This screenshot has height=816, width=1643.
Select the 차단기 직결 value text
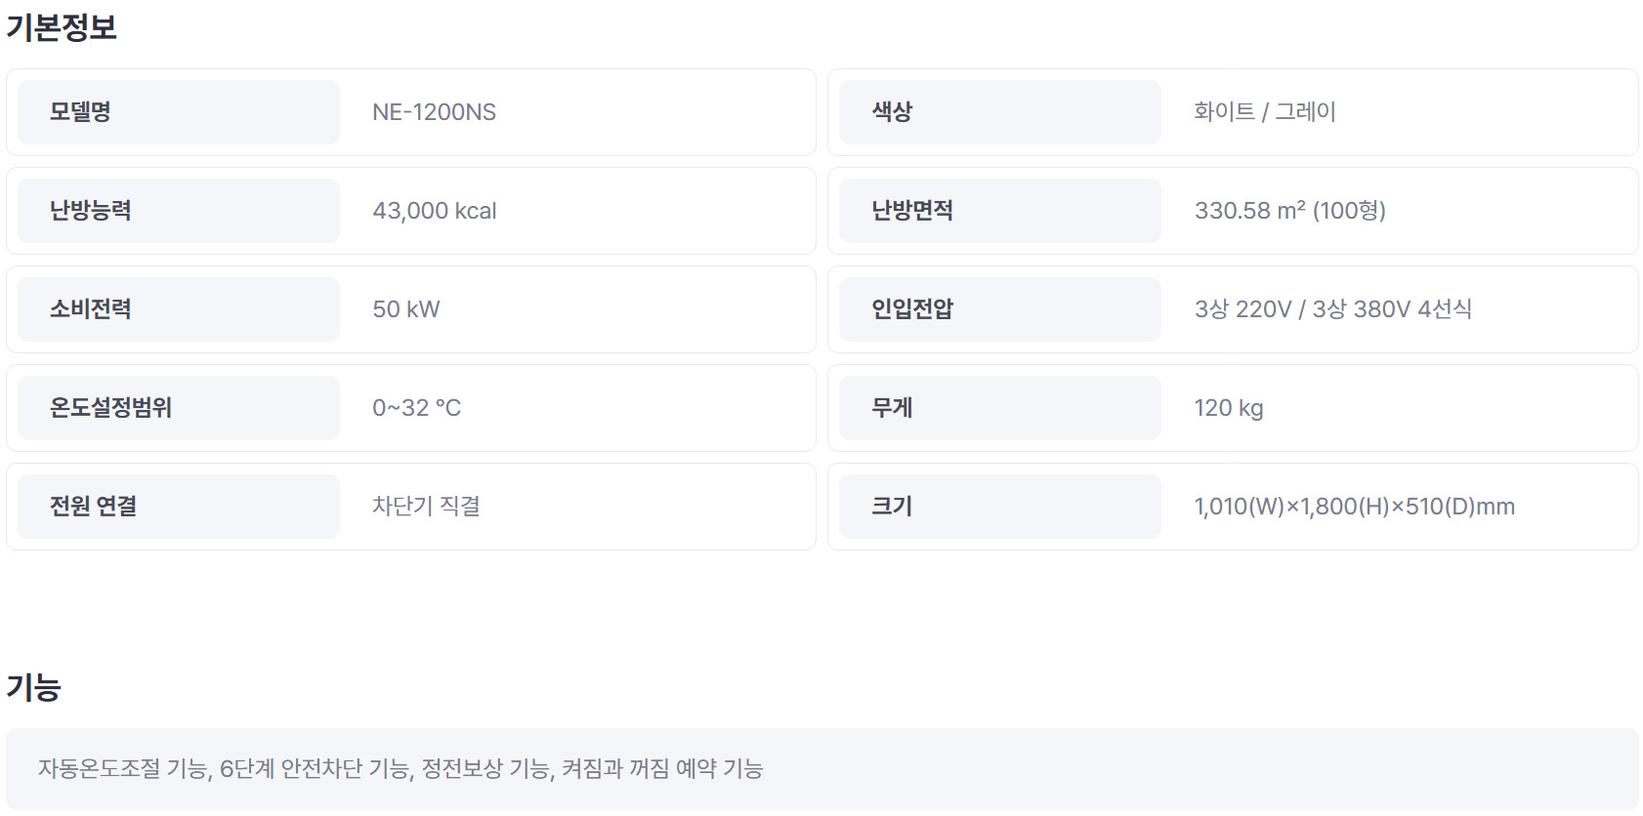426,507
